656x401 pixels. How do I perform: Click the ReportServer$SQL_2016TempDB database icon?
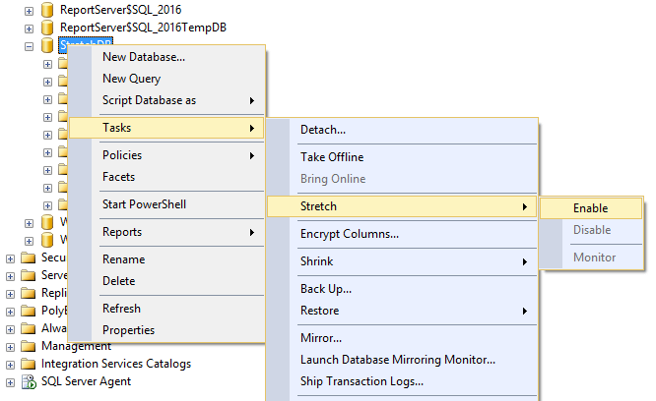coord(47,28)
